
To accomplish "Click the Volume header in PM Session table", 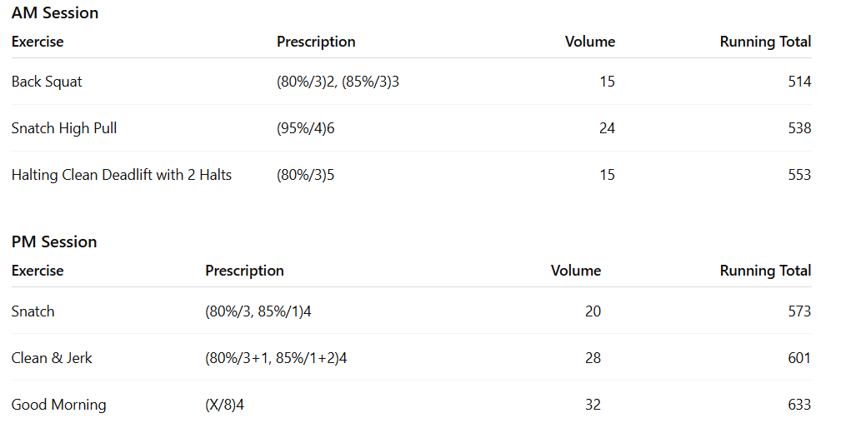I will click(576, 271).
